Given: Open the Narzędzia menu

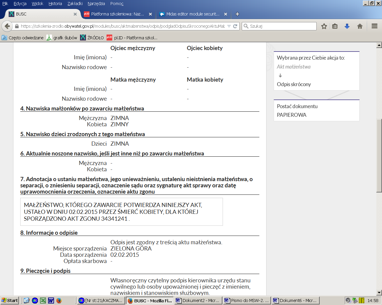Looking at the screenshot, I should point(96,4).
